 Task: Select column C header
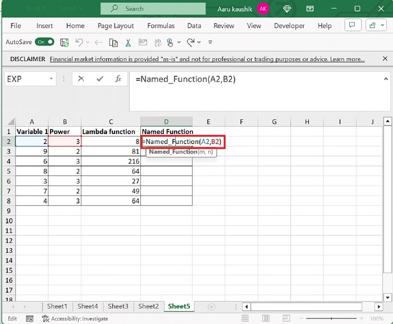coord(111,122)
